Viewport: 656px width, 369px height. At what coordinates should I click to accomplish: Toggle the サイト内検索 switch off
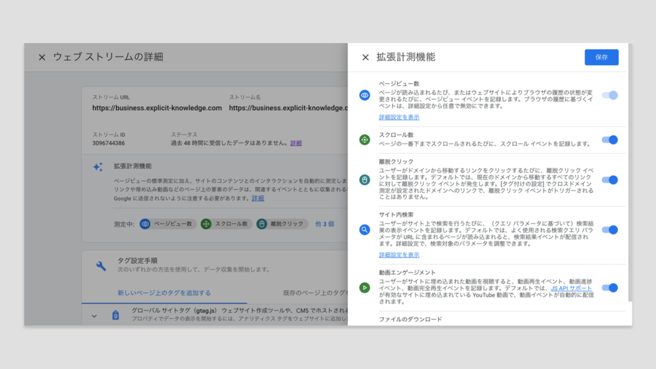tap(609, 229)
